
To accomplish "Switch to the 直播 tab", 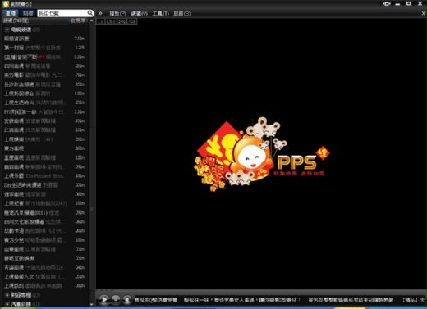I will click(11, 13).
